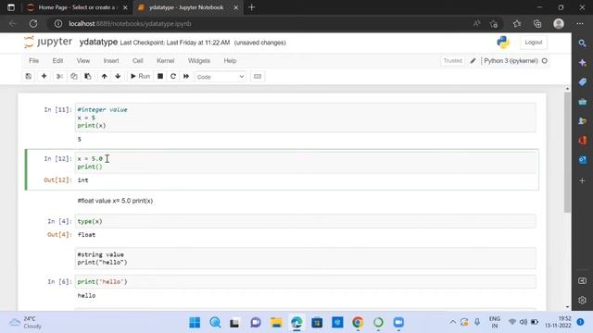The height and width of the screenshot is (333, 593).
Task: Open the sidebar Office icon
Action: coord(583,141)
